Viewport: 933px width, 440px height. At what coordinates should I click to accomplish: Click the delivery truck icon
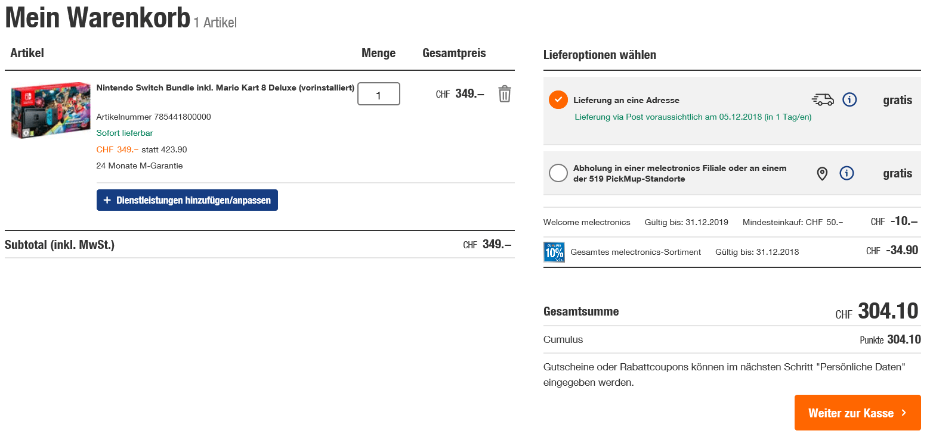[x=823, y=99]
